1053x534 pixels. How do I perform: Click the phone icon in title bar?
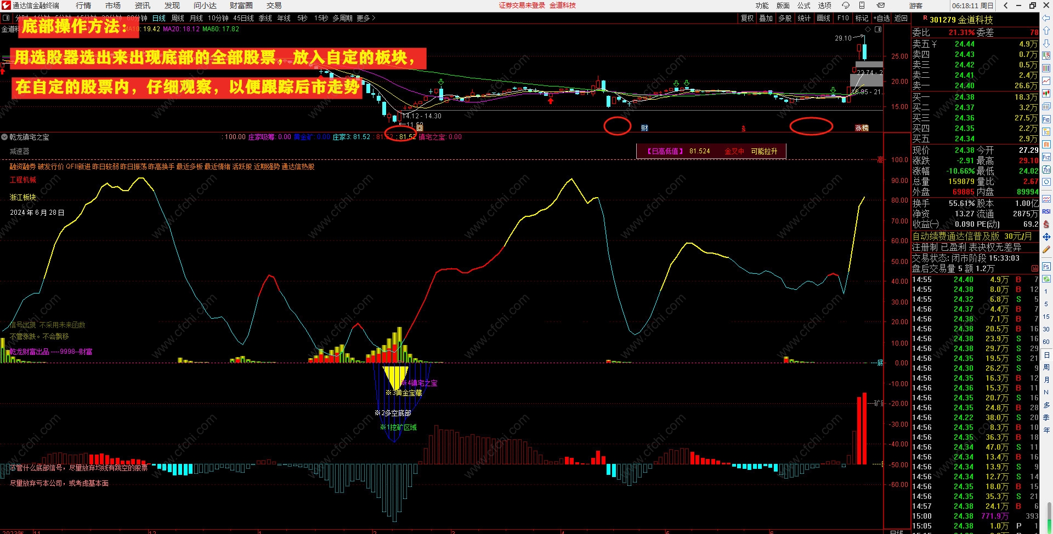(862, 5)
